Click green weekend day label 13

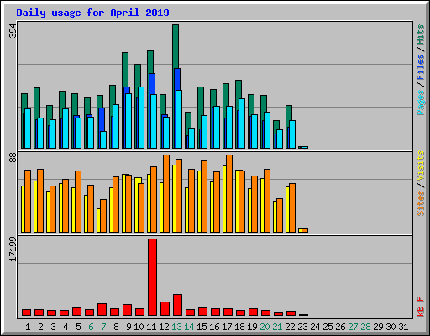pyautogui.click(x=176, y=327)
